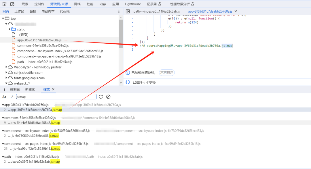This screenshot has width=311, height=169.
Task: Click the 'return n(224)' code line
Action: [x=187, y=22]
